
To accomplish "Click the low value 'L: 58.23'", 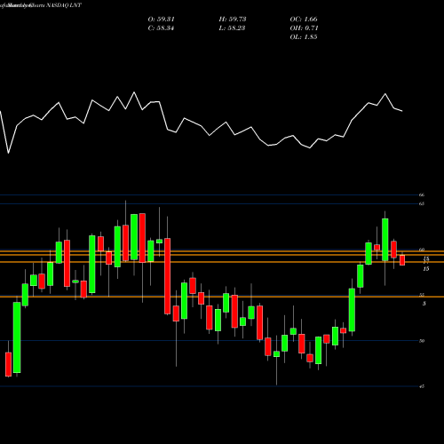I will [232, 28].
